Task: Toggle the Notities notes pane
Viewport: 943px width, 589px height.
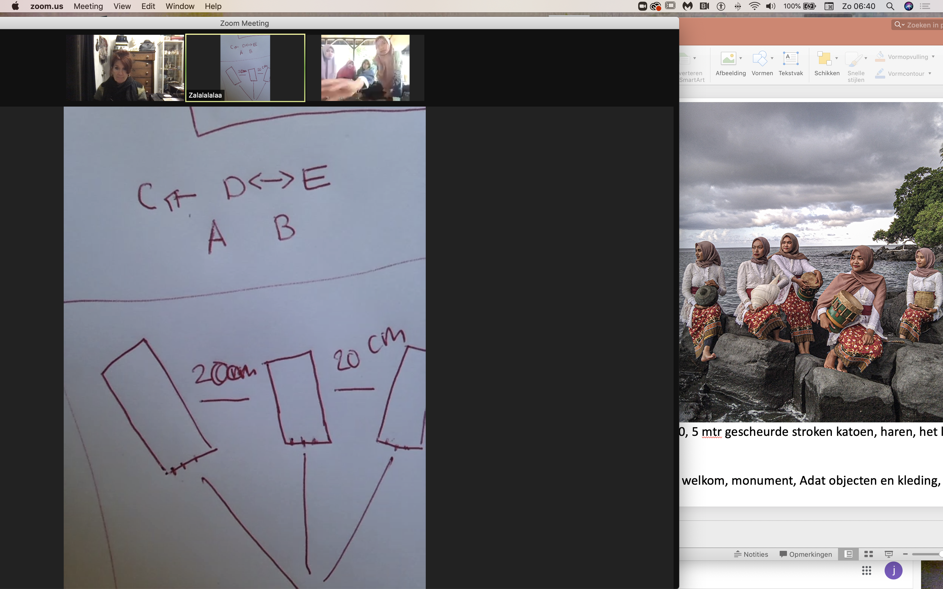Action: pos(751,554)
